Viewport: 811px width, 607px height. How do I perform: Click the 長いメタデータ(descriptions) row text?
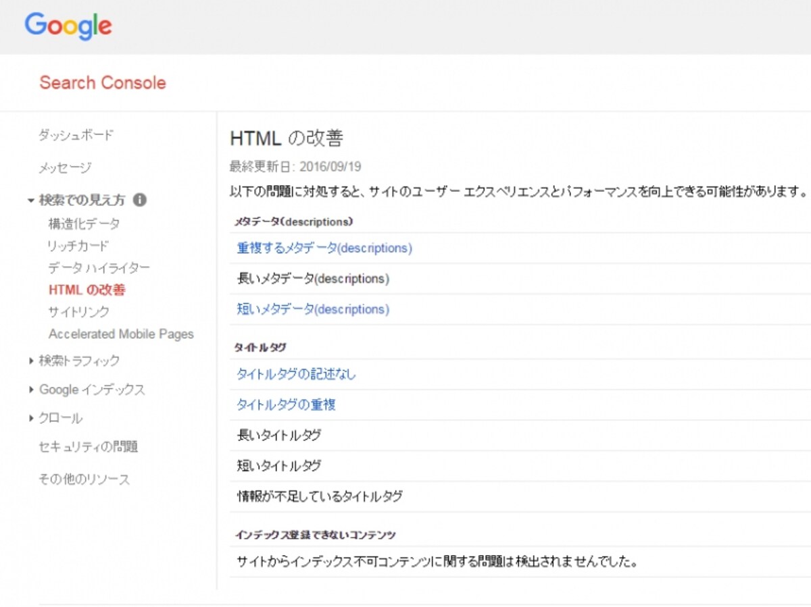coord(313,278)
